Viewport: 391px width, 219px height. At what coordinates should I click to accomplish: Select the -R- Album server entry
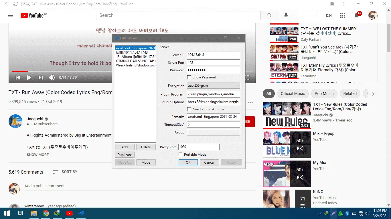[135, 57]
